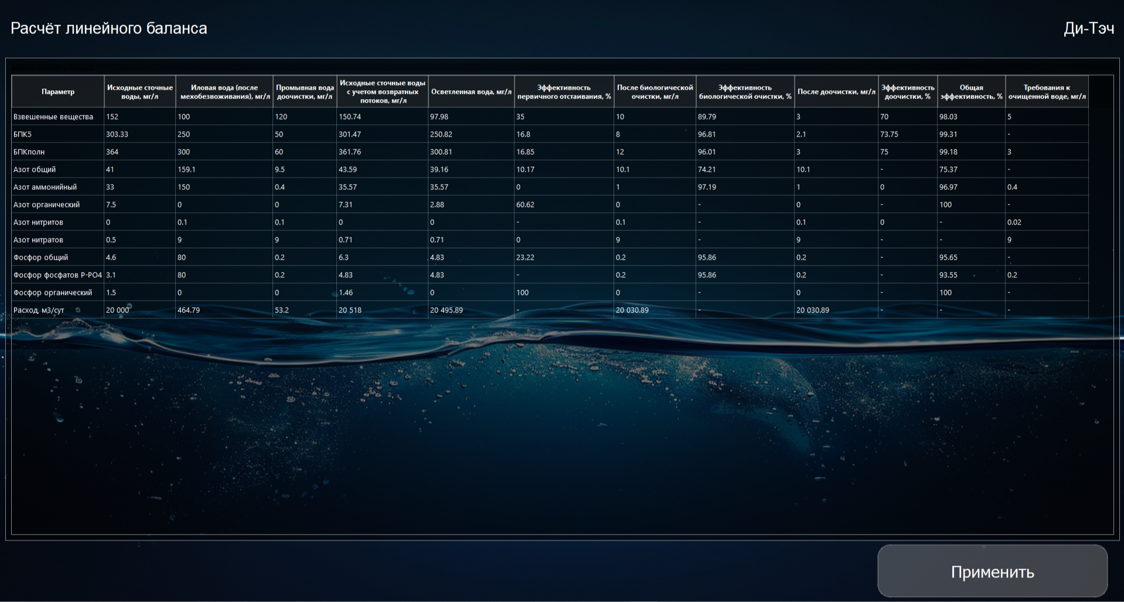Select the Азот аммонийный row label
This screenshot has width=1124, height=602.
pos(45,187)
